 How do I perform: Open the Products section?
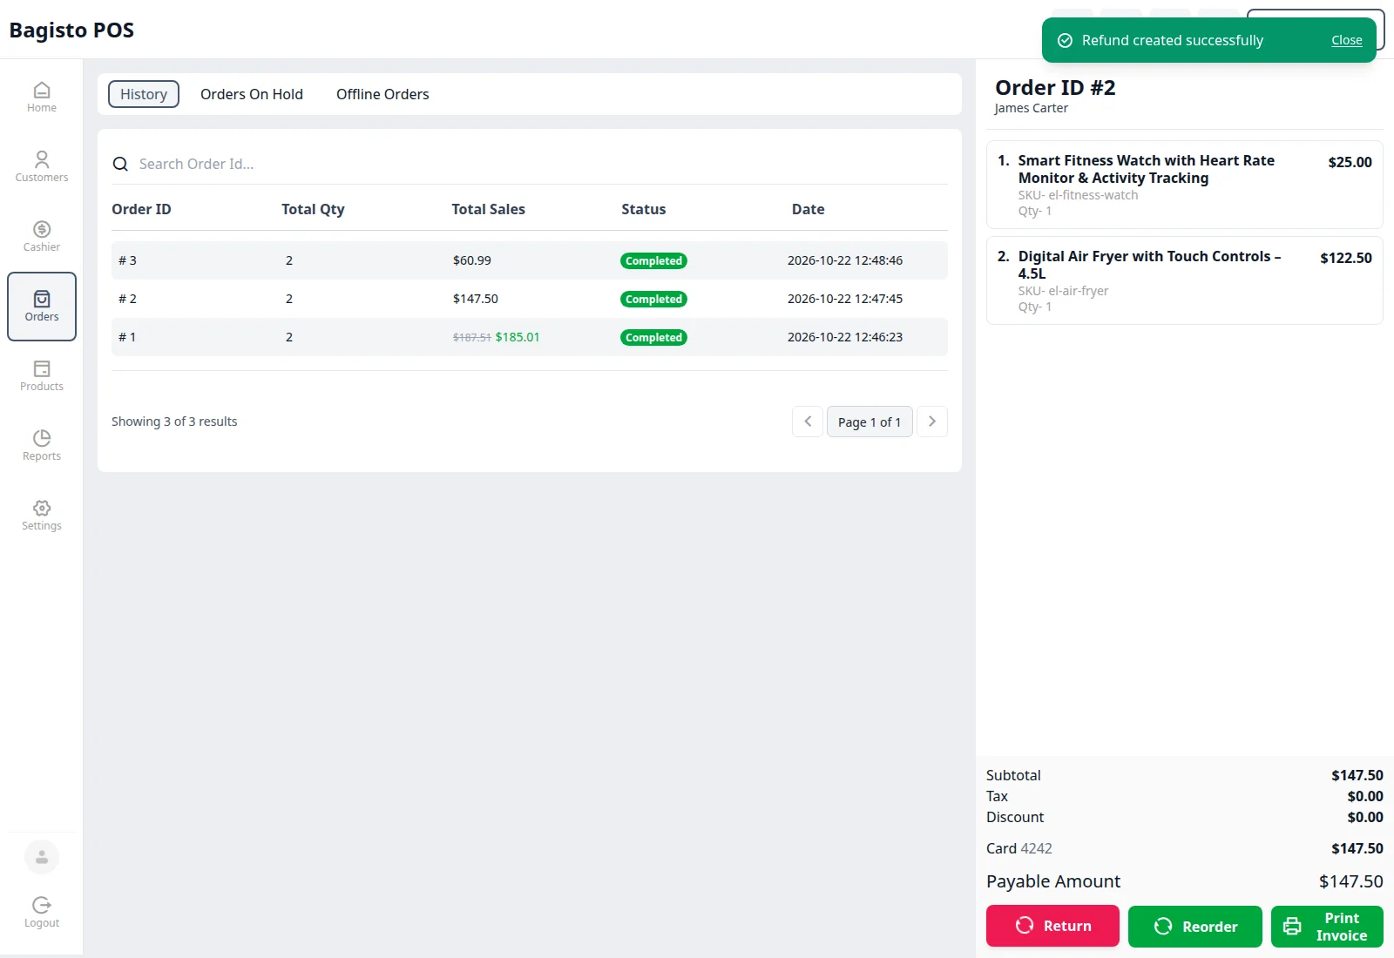[x=41, y=376]
